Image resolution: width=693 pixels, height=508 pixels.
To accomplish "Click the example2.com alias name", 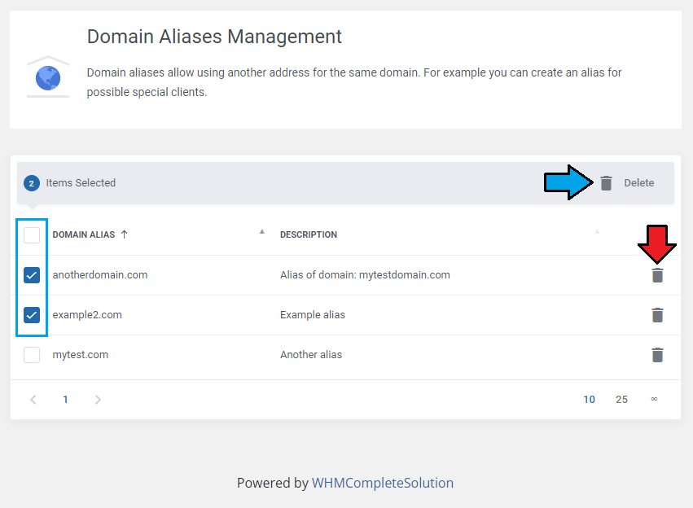I will point(87,314).
